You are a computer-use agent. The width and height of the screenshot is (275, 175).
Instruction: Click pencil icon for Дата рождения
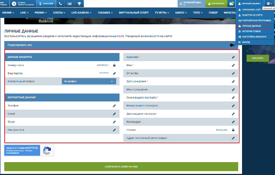[233, 81]
